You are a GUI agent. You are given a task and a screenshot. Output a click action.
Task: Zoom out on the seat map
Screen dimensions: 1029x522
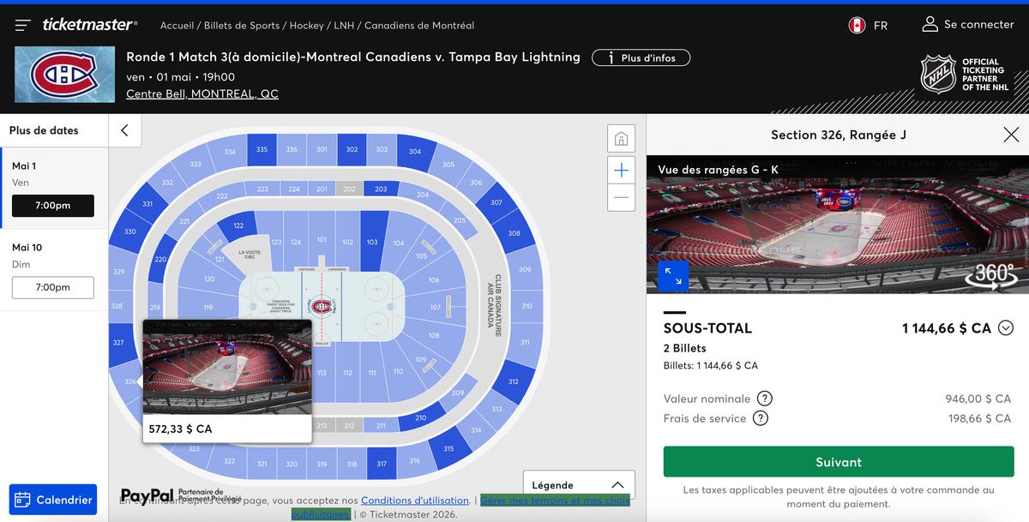click(621, 197)
